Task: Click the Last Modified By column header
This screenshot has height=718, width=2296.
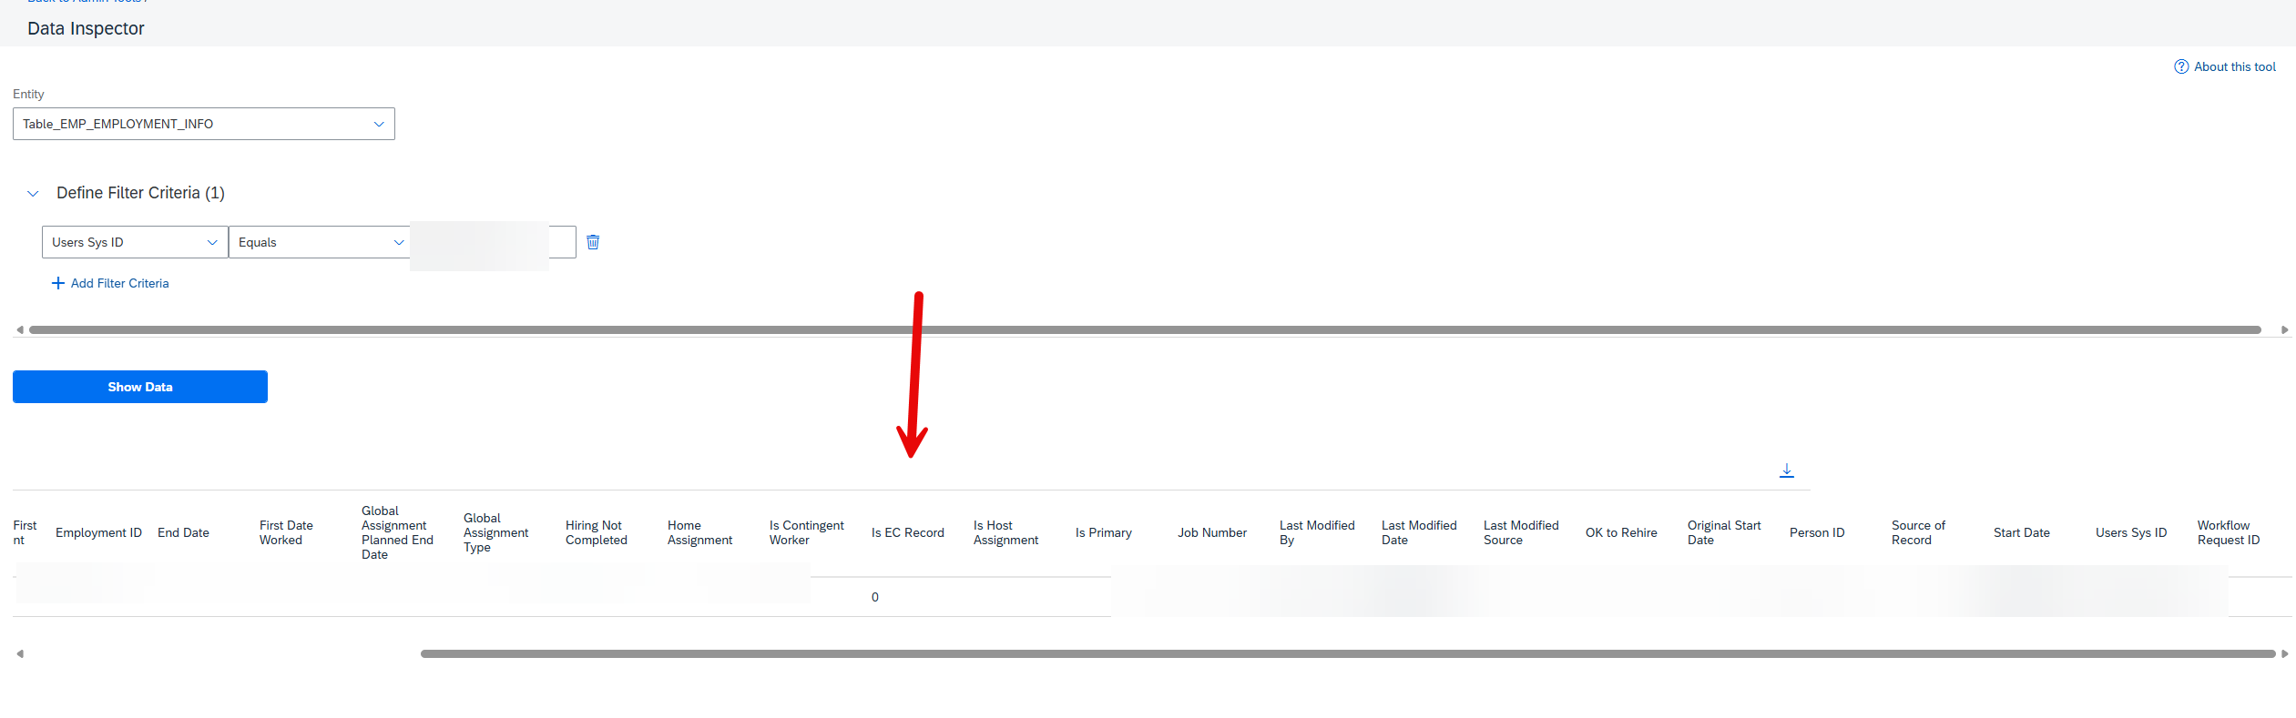Action: click(x=1317, y=532)
